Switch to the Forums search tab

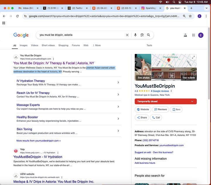(76, 45)
